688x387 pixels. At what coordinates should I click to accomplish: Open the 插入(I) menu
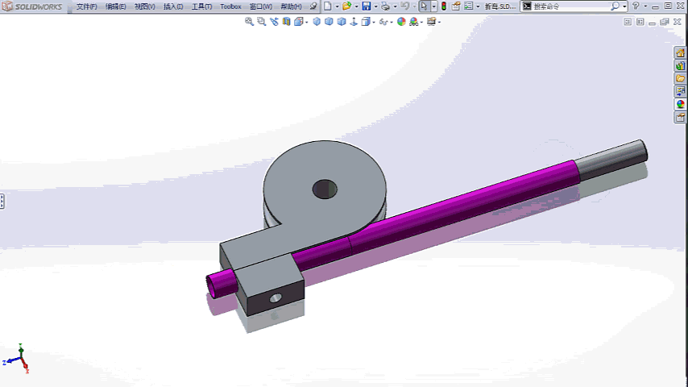[173, 6]
